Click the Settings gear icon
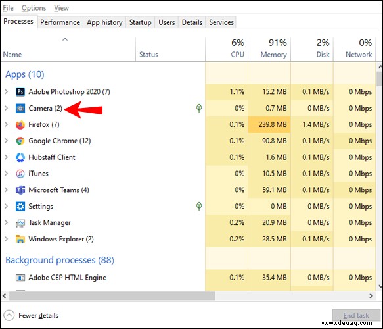This screenshot has width=383, height=329. click(x=20, y=207)
